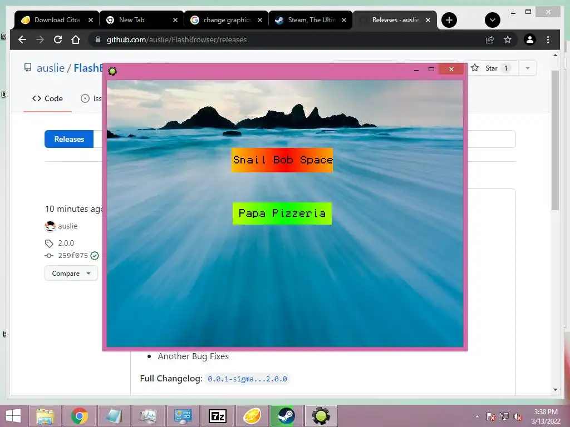The image size is (570, 427).
Task: Open the muted volume tray icon
Action: click(518, 416)
